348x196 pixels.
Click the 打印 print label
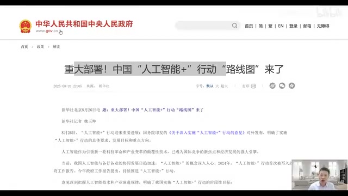click(x=246, y=86)
